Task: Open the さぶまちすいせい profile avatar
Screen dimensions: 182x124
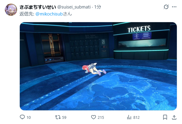Action: (11, 10)
